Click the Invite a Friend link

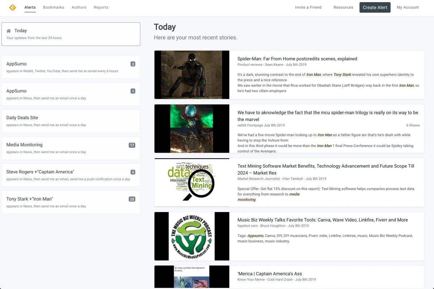pyautogui.click(x=308, y=7)
